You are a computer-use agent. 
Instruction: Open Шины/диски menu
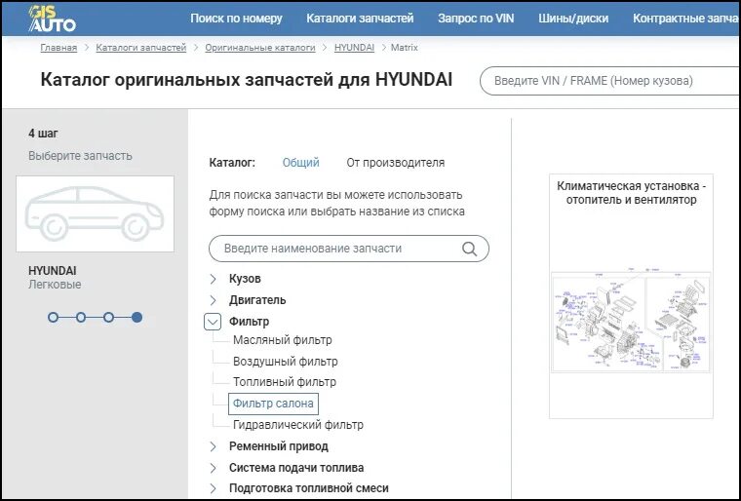[x=573, y=19]
